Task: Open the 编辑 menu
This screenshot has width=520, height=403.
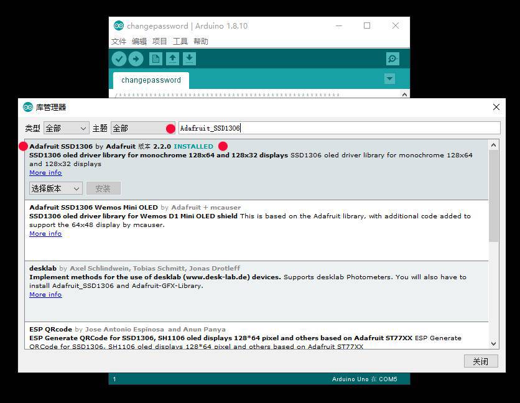Action: pyautogui.click(x=139, y=42)
